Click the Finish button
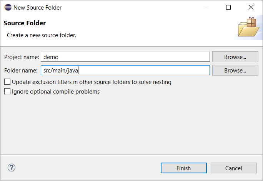The image size is (263, 181). pyautogui.click(x=183, y=168)
